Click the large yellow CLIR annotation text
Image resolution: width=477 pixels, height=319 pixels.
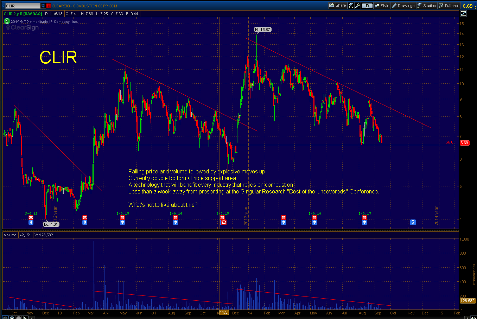click(x=58, y=57)
